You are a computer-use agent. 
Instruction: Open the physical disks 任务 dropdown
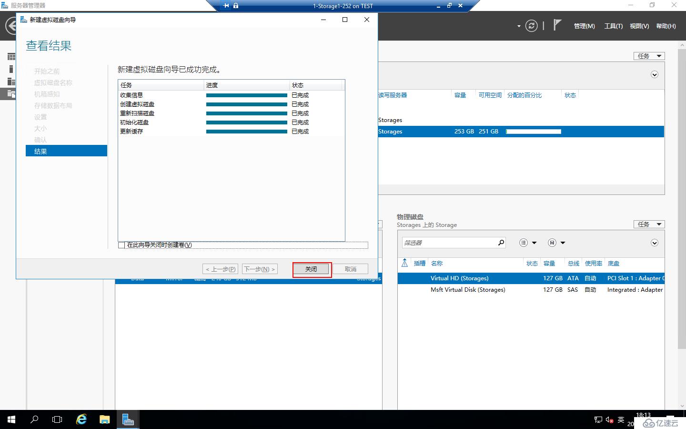(649, 224)
